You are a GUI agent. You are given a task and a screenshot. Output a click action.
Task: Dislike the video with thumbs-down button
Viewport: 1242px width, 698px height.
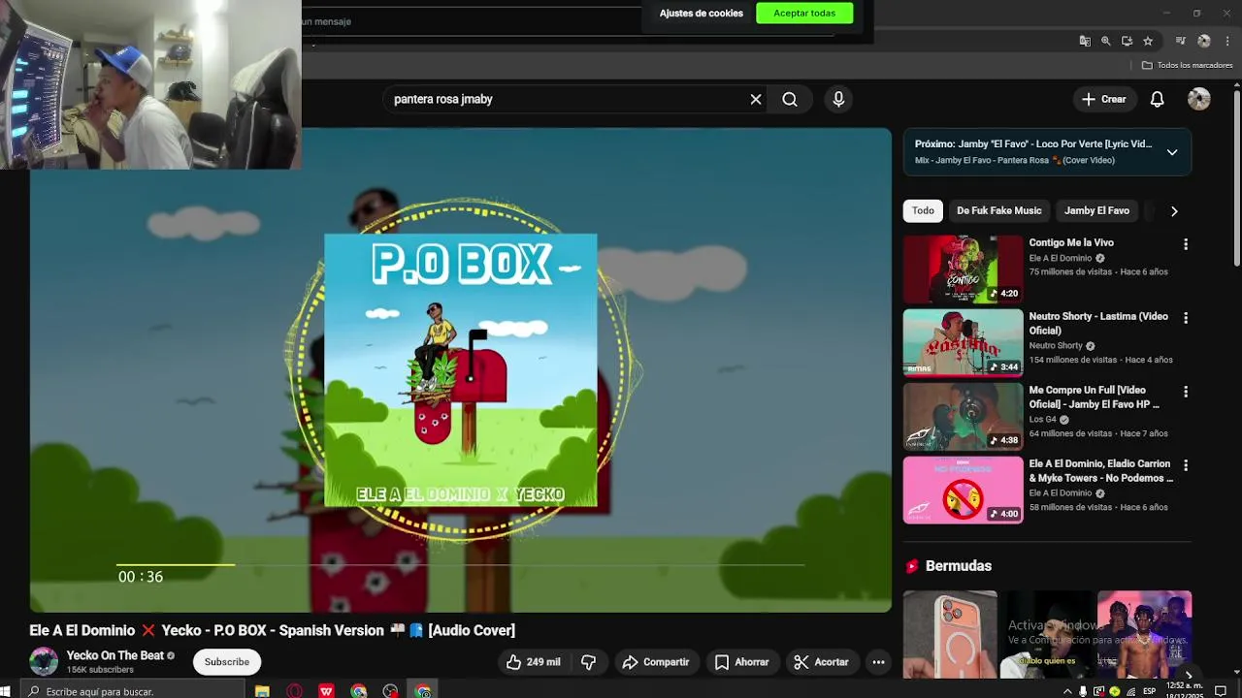[588, 662]
